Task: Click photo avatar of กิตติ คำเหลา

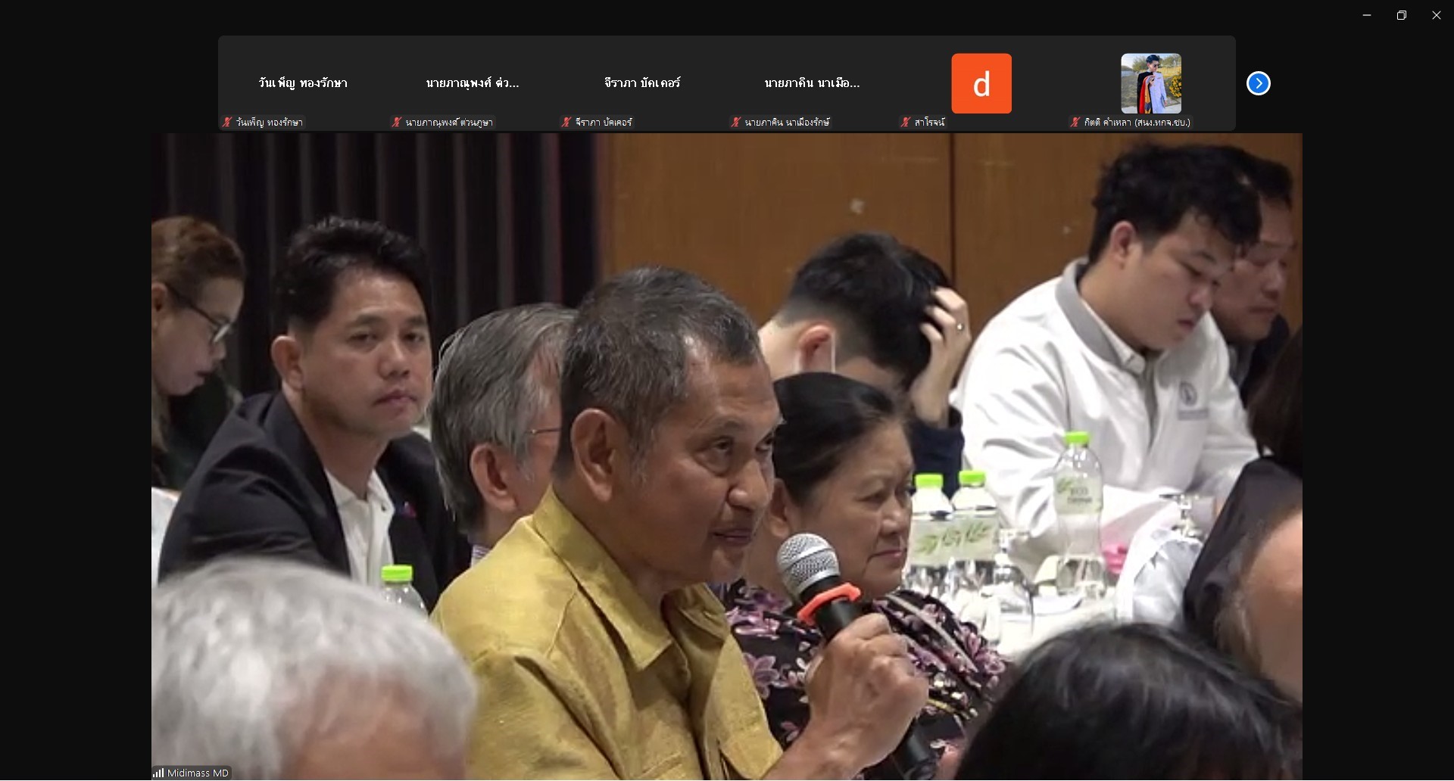Action: tap(1151, 83)
